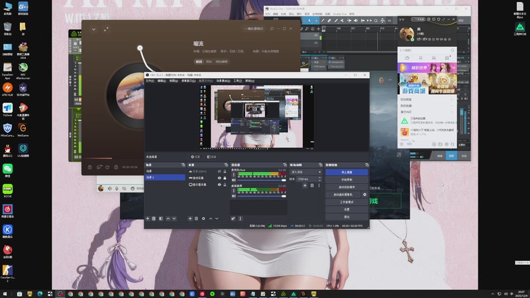Delete selected scene with trash icon in OBS
530x298 pixels.
coord(154,219)
